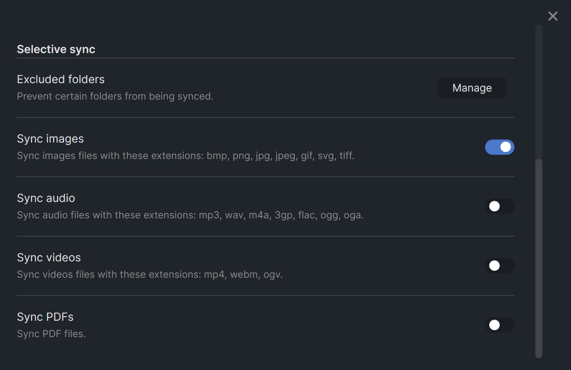Close the settings dialog with the X
The height and width of the screenshot is (370, 571).
tap(552, 16)
